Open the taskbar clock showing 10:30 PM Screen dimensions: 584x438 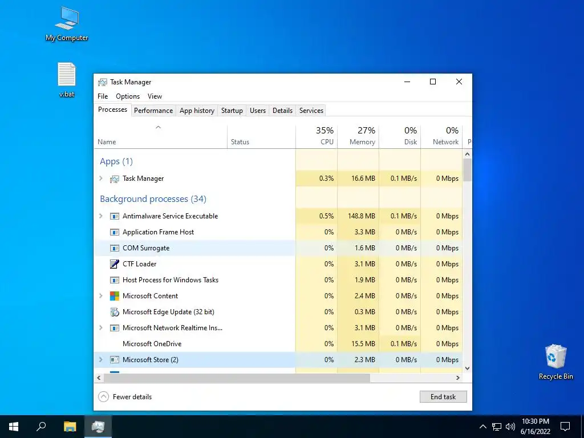[535, 427]
